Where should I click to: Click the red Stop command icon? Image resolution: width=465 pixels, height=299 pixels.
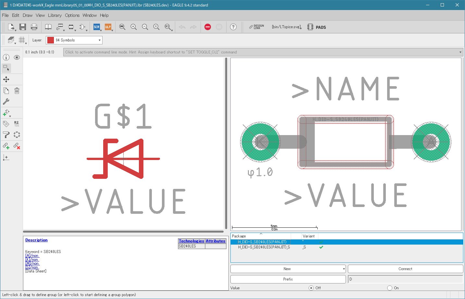208,27
